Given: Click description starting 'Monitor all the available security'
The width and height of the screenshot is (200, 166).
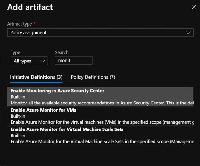Looking at the screenshot, I should pyautogui.click(x=102, y=103).
